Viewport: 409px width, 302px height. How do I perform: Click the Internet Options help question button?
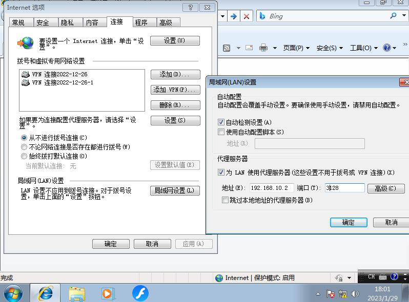coord(191,8)
